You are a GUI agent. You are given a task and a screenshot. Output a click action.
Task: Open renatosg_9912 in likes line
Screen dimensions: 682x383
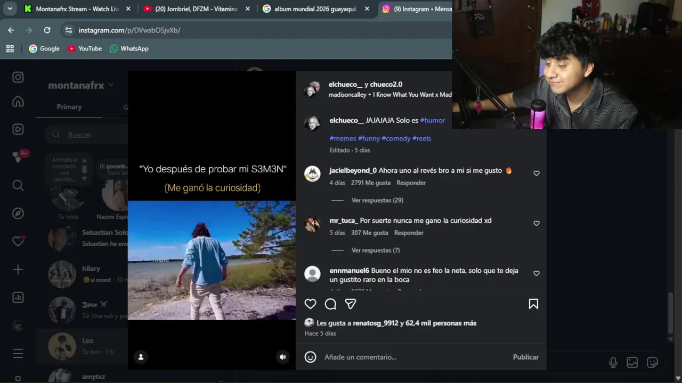(x=376, y=323)
